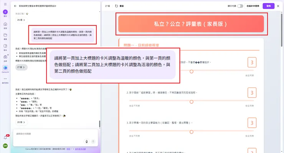Click the orange banner 私立？公立？評量表（家長版）

pyautogui.click(x=191, y=24)
